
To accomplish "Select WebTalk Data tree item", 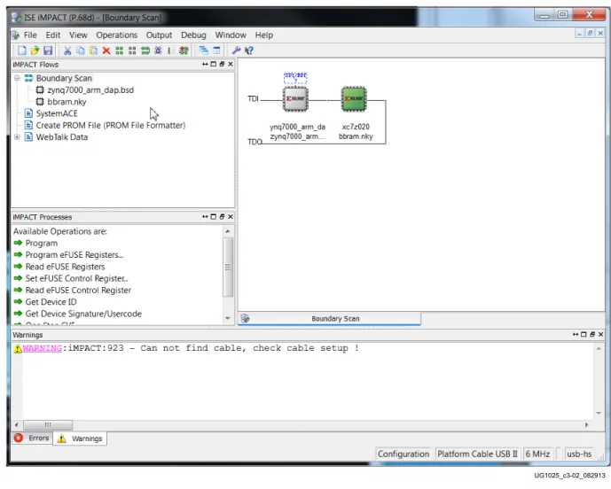I will tap(61, 137).
